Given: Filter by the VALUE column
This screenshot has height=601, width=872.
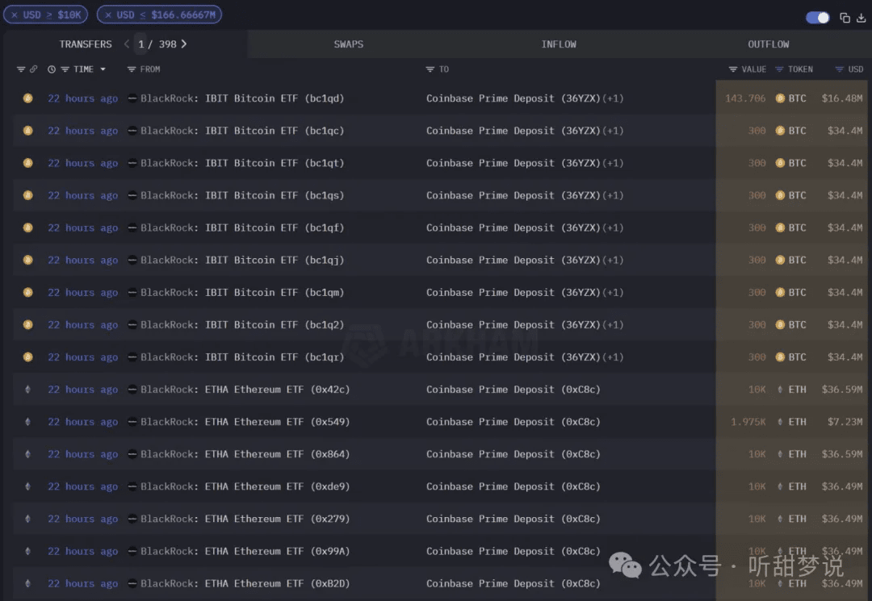Looking at the screenshot, I should coord(733,69).
